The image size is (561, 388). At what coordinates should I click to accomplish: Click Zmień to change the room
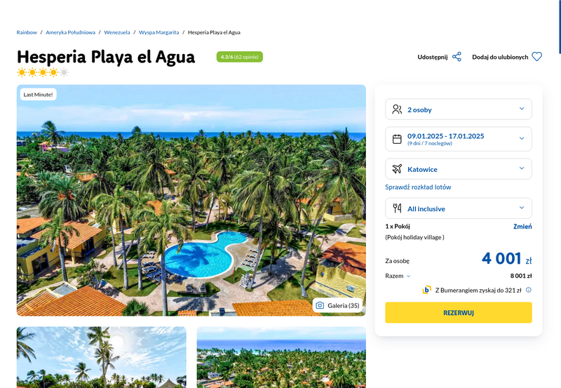(x=522, y=226)
